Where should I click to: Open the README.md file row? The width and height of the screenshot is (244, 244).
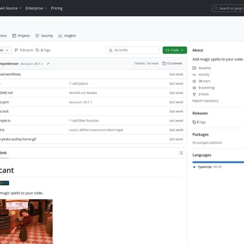(x=94, y=93)
